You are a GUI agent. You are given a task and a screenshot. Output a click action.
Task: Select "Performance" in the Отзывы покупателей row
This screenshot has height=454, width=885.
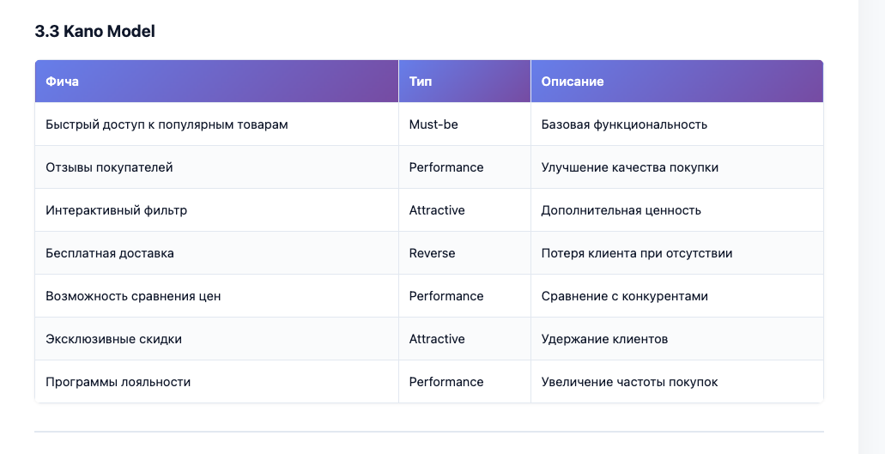coord(464,167)
